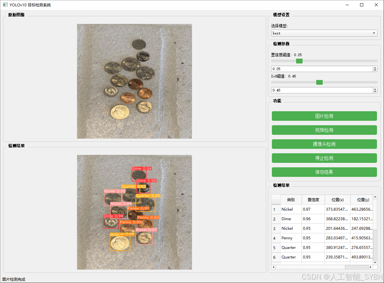The image size is (384, 283).
Task: Click the down arrow of the 0.45 spin box
Action: pos(375,92)
